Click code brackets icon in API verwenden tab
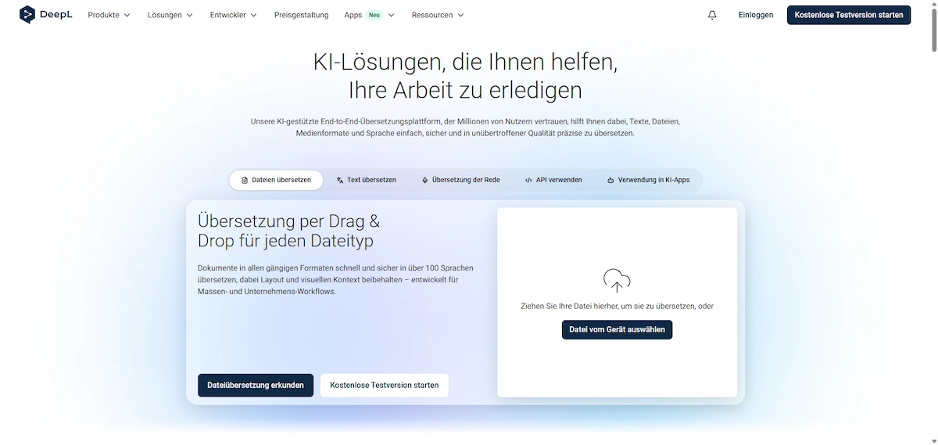Image resolution: width=938 pixels, height=445 pixels. coord(529,180)
